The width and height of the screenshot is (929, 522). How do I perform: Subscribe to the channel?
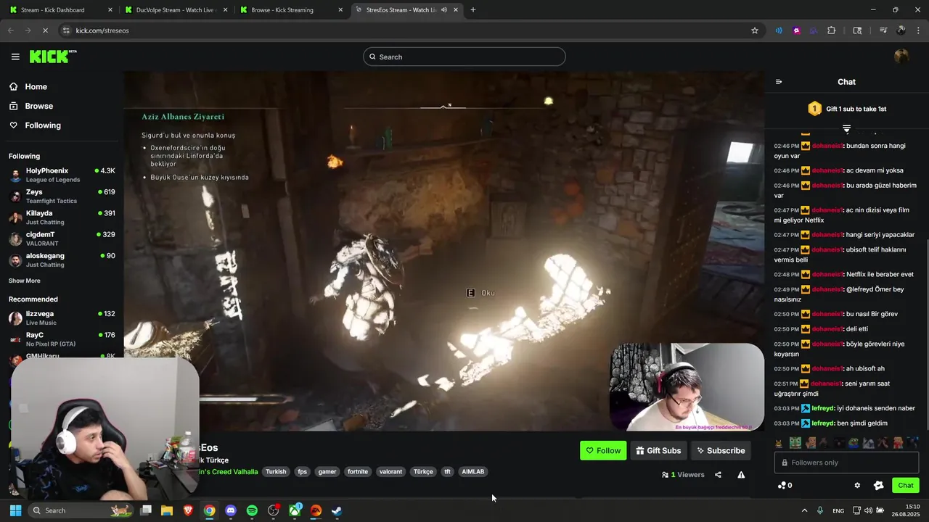tap(721, 450)
